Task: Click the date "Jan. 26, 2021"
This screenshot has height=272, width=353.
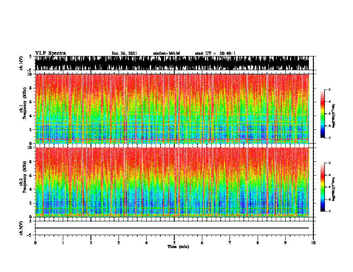Action: coord(124,53)
